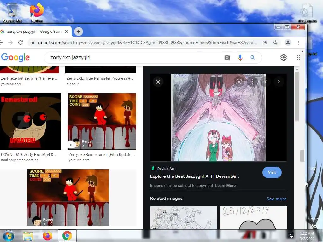
Task: Click the page scrollbar up arrow
Action: (x=302, y=51)
